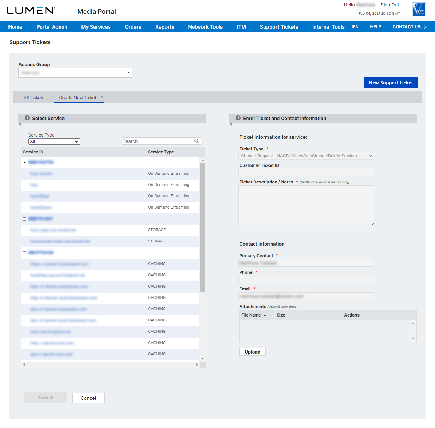The image size is (435, 428).
Task: Click the Sign Out link
Action: click(390, 5)
